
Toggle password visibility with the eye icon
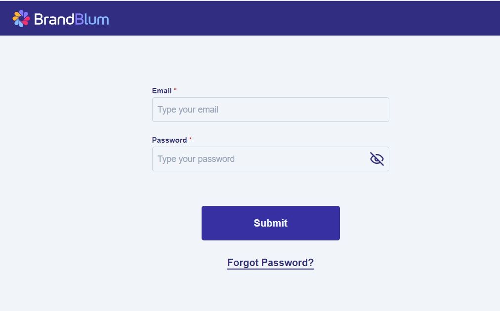pyautogui.click(x=376, y=159)
